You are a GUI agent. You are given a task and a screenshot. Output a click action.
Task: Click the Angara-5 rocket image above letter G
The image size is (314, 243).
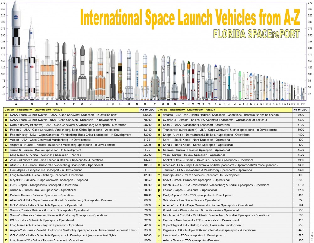(x=82, y=72)
